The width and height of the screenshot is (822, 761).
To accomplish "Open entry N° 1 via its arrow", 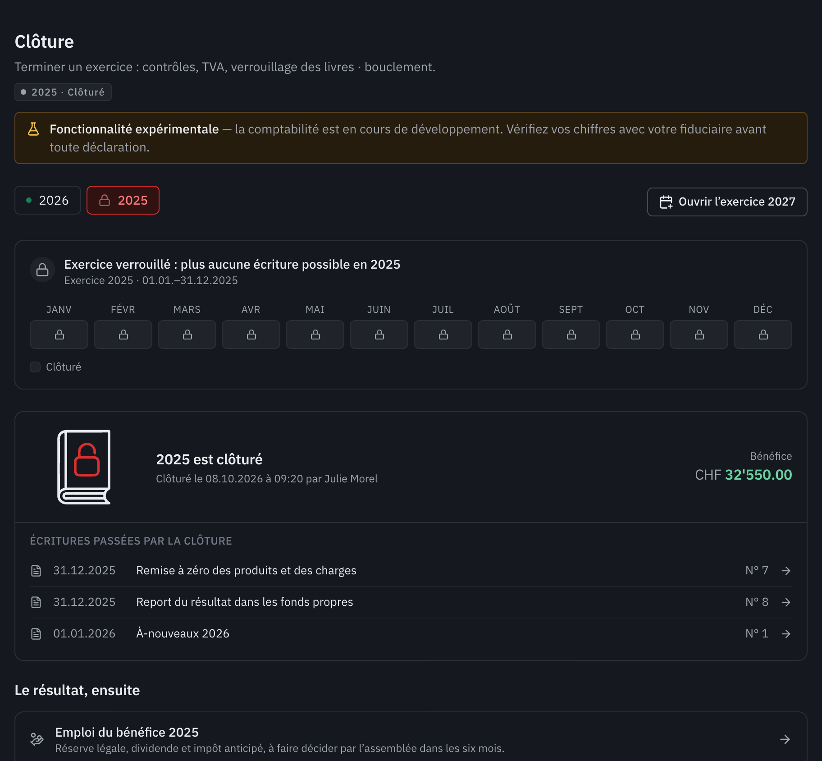I will click(786, 634).
